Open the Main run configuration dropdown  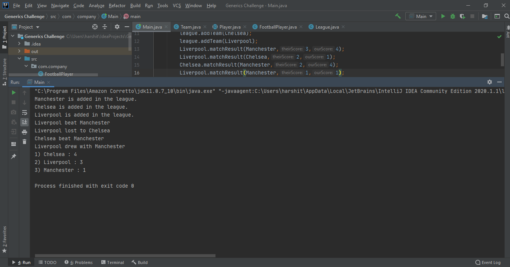421,16
